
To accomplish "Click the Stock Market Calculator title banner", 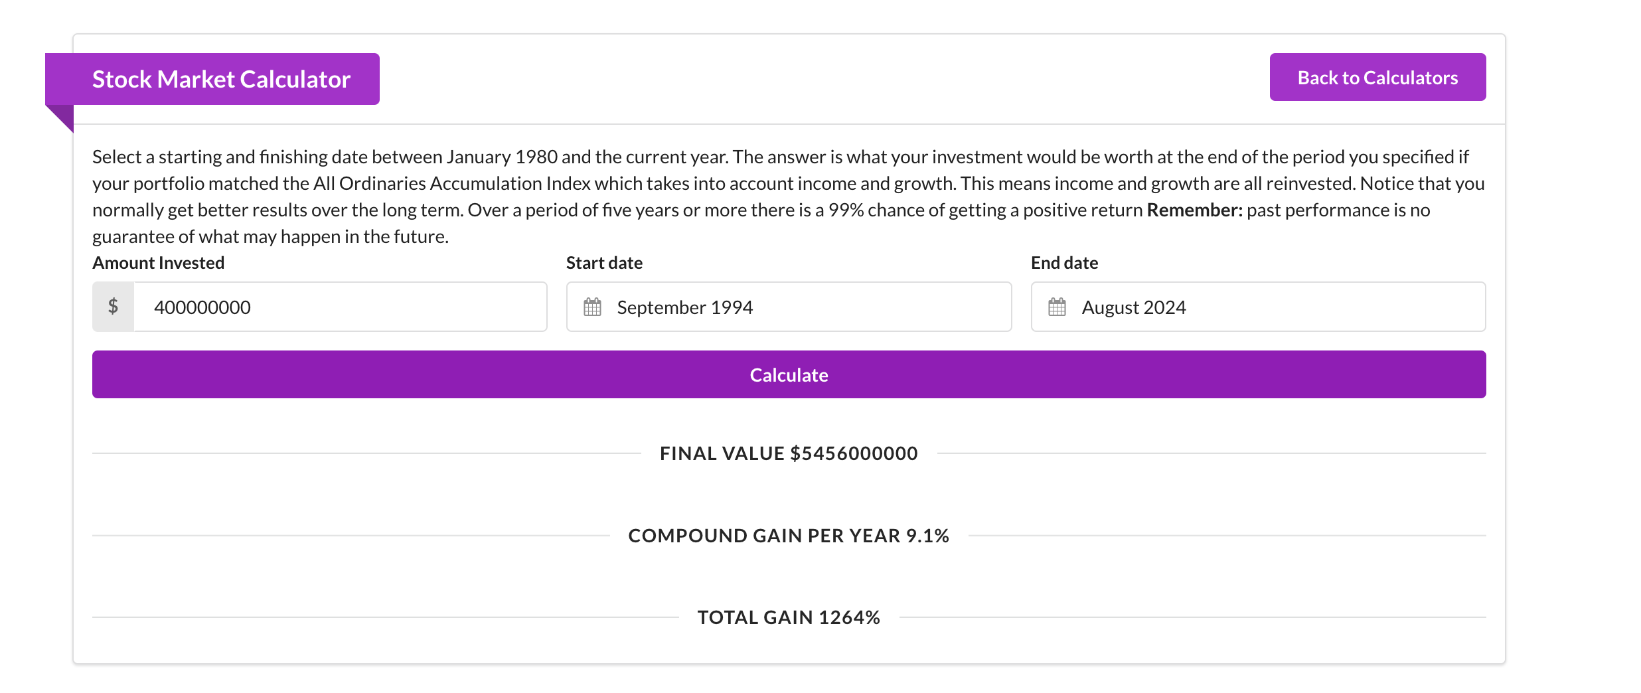I will (220, 79).
